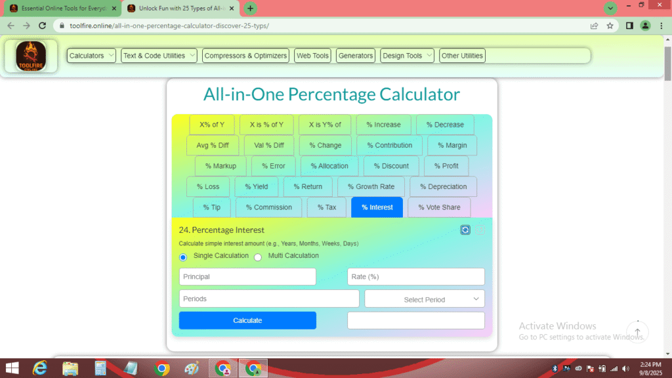The width and height of the screenshot is (672, 378).
Task: Open the Design Tools dropdown
Action: (x=407, y=55)
